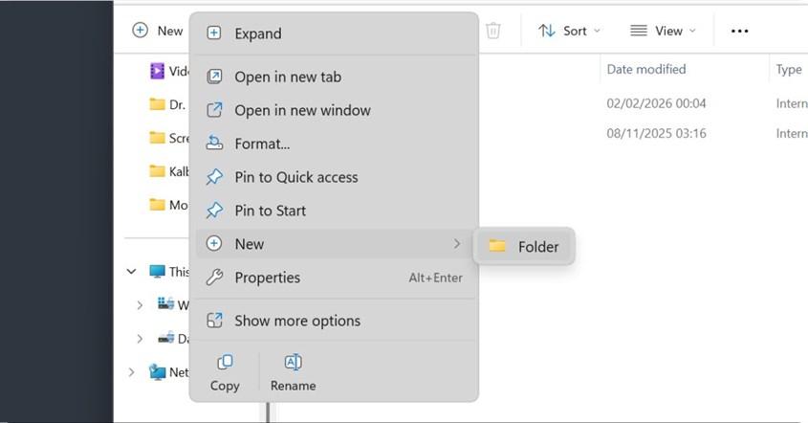Choose Open in new window

[334, 110]
